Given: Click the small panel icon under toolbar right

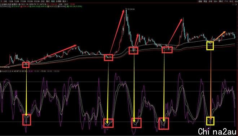Looking at the screenshot, I should (x=236, y=4).
